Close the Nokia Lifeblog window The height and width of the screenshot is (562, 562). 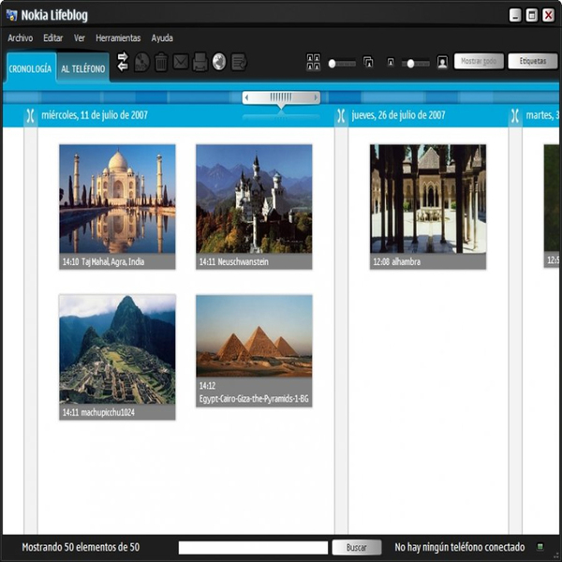point(548,15)
